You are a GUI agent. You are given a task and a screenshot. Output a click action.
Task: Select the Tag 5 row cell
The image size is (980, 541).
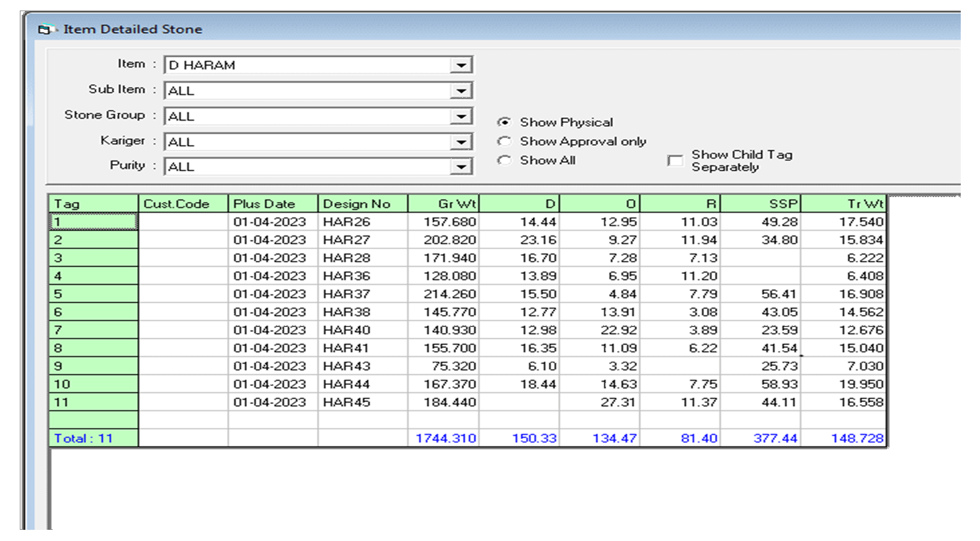pyautogui.click(x=94, y=294)
